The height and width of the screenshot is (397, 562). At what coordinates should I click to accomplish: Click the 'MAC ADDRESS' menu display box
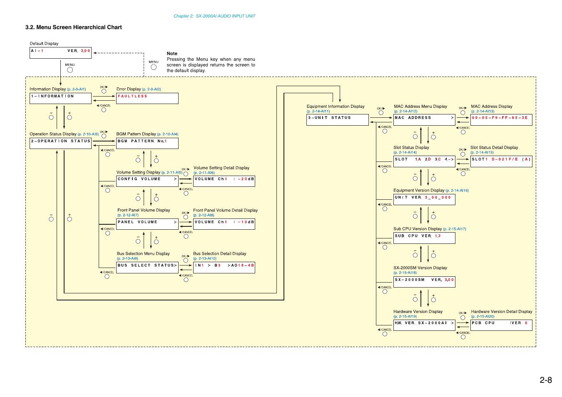click(424, 120)
